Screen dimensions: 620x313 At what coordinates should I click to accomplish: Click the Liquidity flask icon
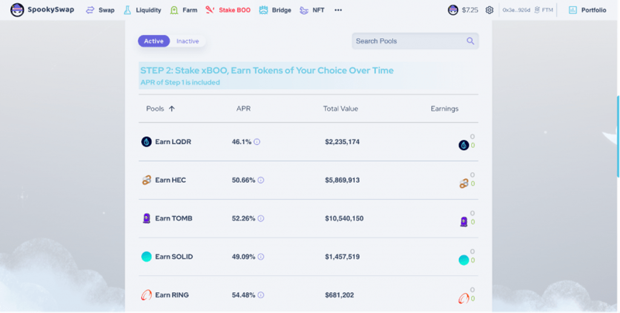[x=127, y=10]
